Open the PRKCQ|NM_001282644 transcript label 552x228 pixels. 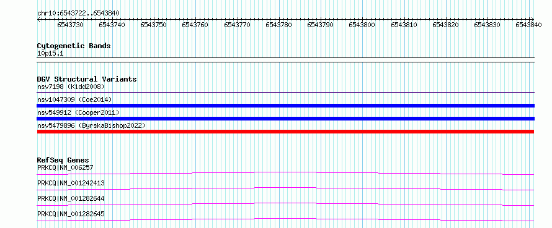pyautogui.click(x=71, y=198)
